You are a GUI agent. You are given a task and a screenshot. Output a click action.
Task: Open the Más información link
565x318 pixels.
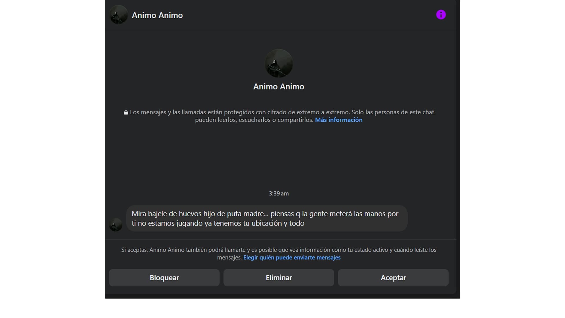(x=339, y=120)
